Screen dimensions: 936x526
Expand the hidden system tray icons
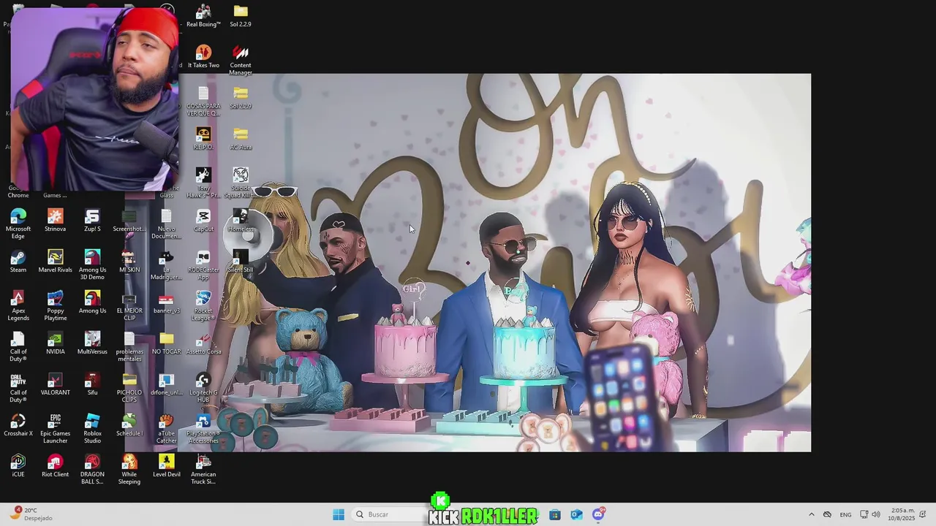(811, 514)
